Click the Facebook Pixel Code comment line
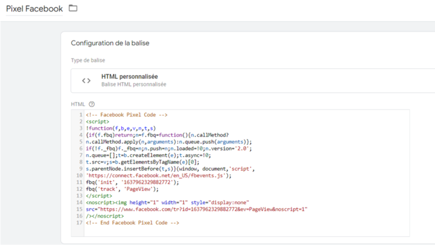435x245 pixels. tap(126, 115)
